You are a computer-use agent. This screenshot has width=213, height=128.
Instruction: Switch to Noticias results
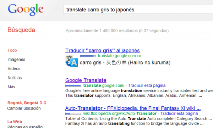[15, 78]
